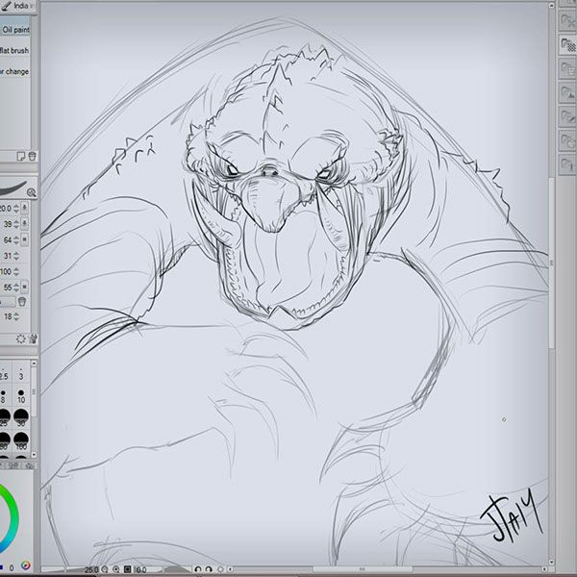The image size is (577, 577).
Task: Click the delete sub tool trash icon
Action: tap(32, 156)
